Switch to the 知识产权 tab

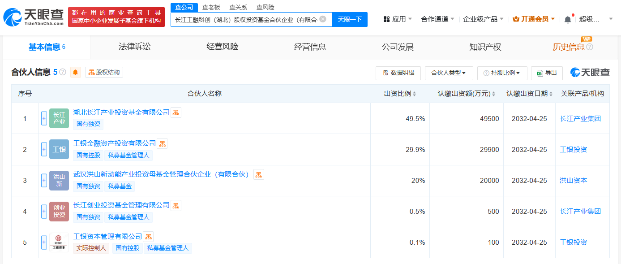485,47
